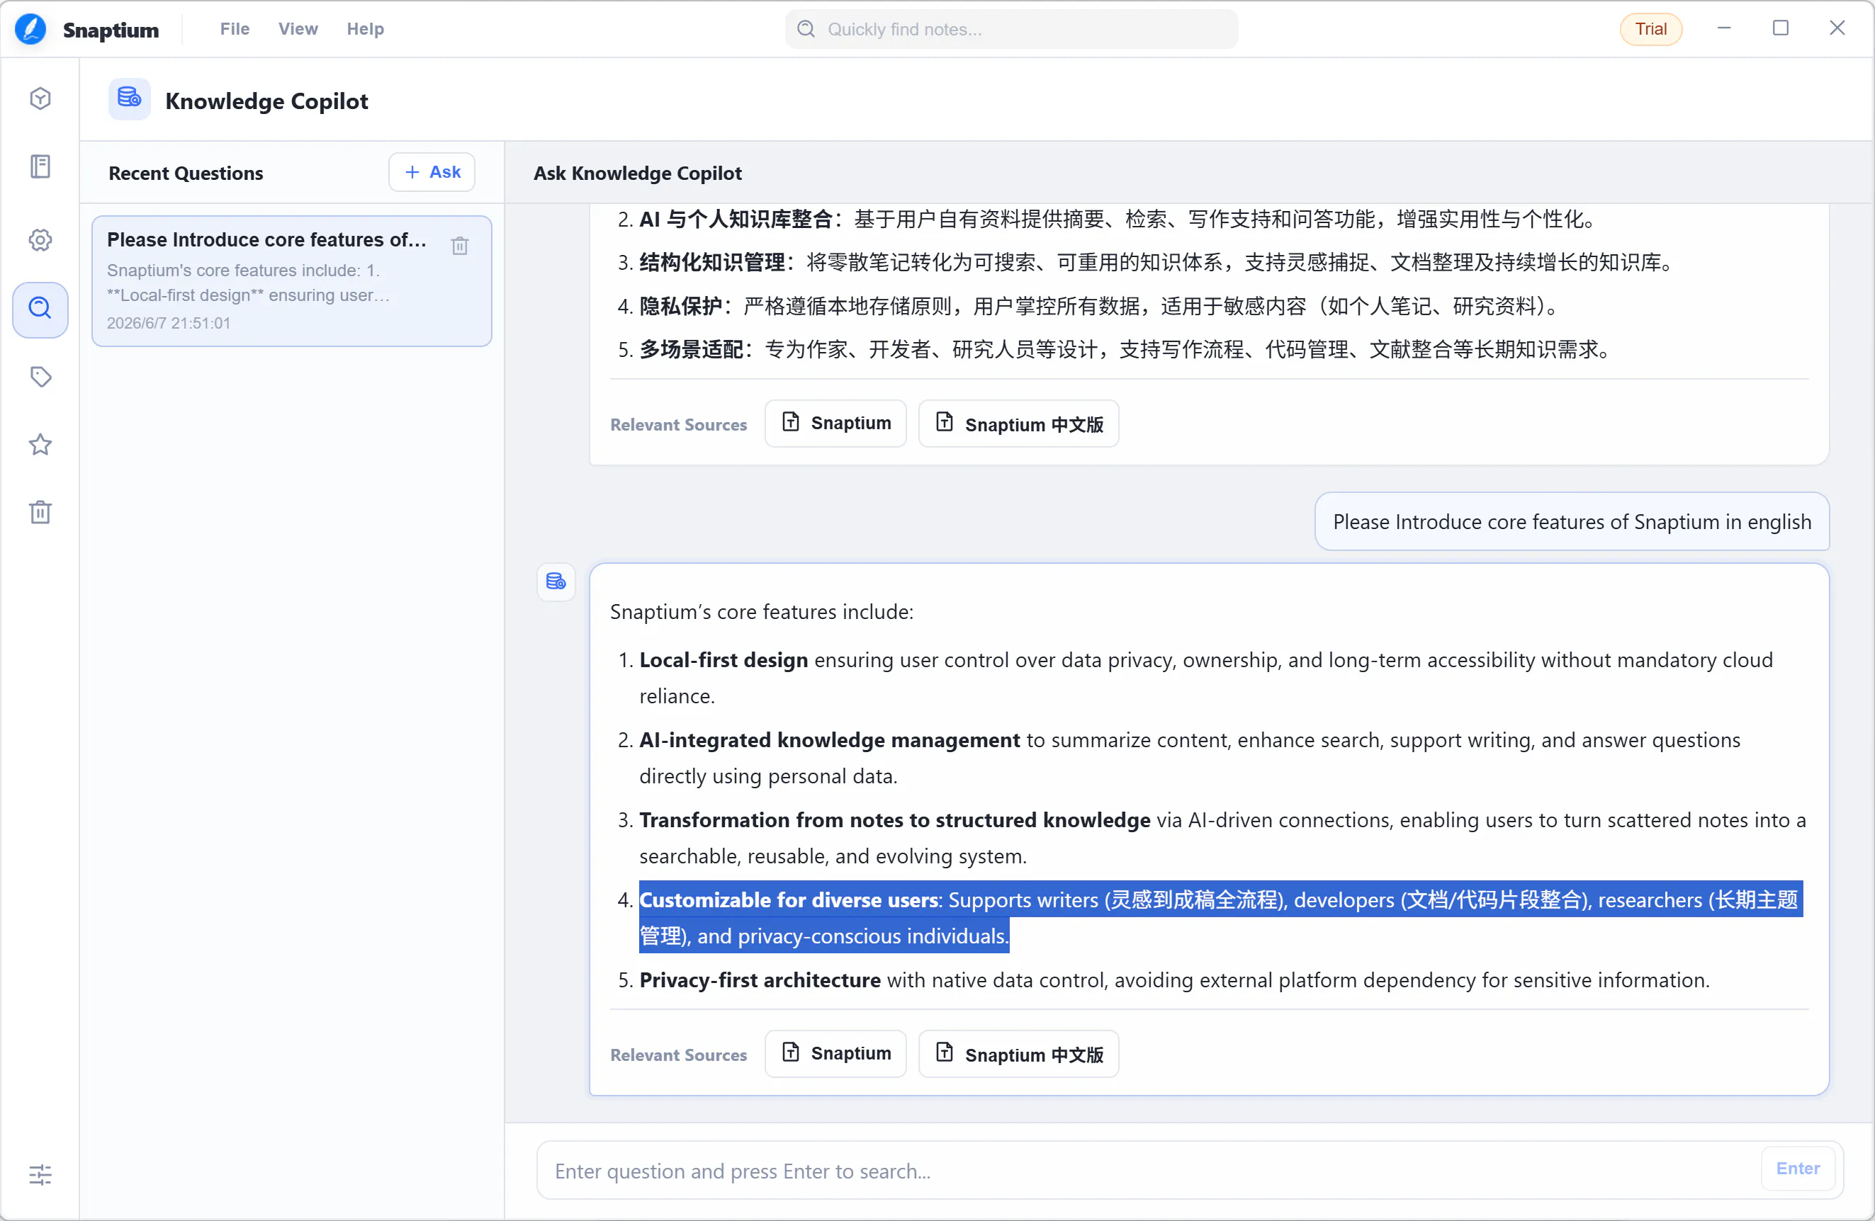Click the magnifier icon in the search bar
This screenshot has height=1221, width=1875.
tap(806, 29)
